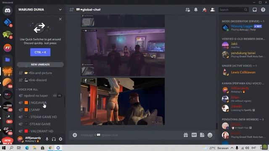
Task: Open Windows Start menu
Action: (4, 148)
